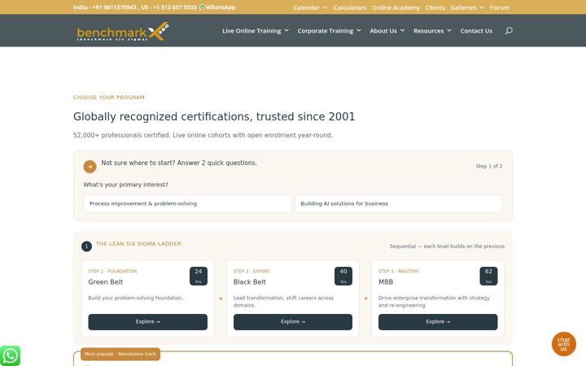Click the WhatsApp icon in top bar
The image size is (586, 366).
click(x=202, y=7)
